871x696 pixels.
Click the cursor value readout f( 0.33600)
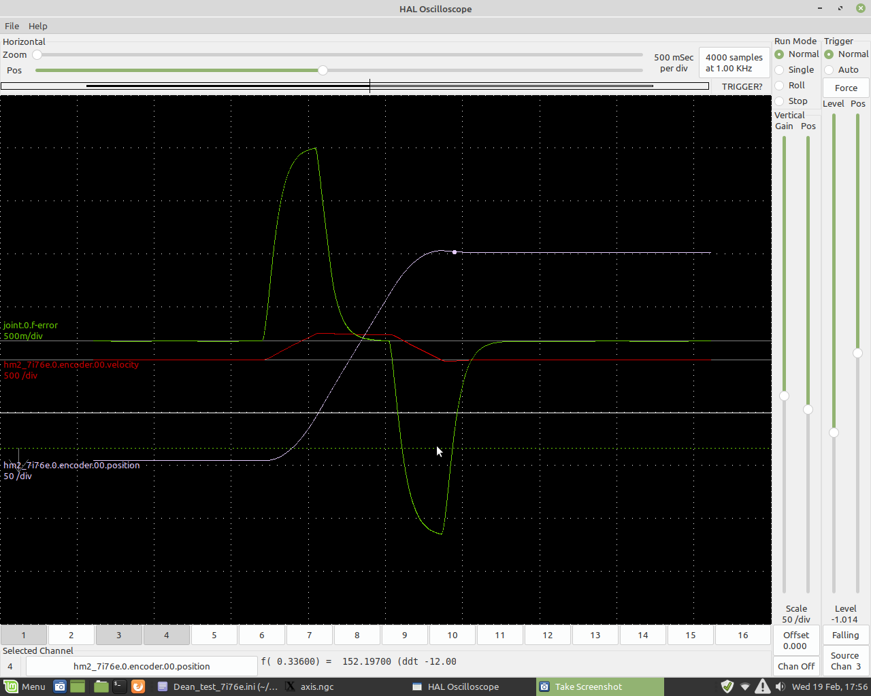pyautogui.click(x=359, y=661)
